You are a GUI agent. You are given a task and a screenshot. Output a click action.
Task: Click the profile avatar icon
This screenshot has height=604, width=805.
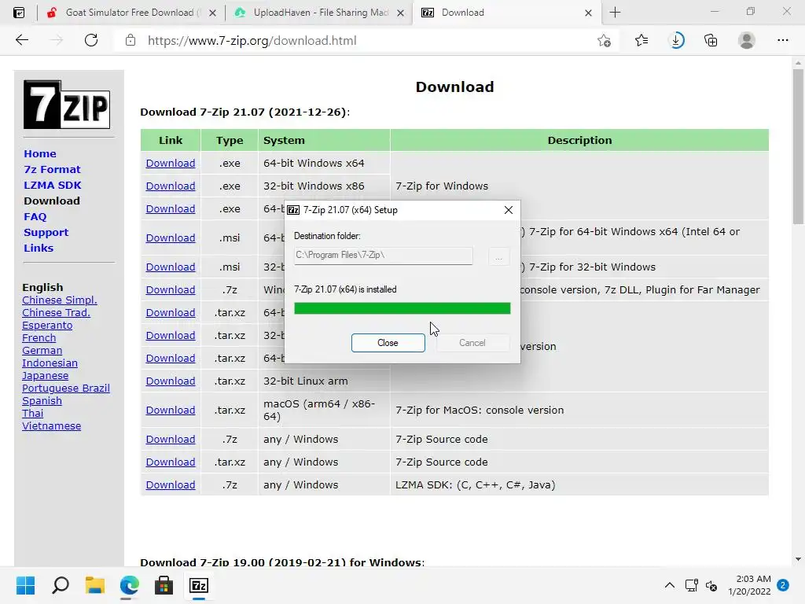click(x=746, y=40)
